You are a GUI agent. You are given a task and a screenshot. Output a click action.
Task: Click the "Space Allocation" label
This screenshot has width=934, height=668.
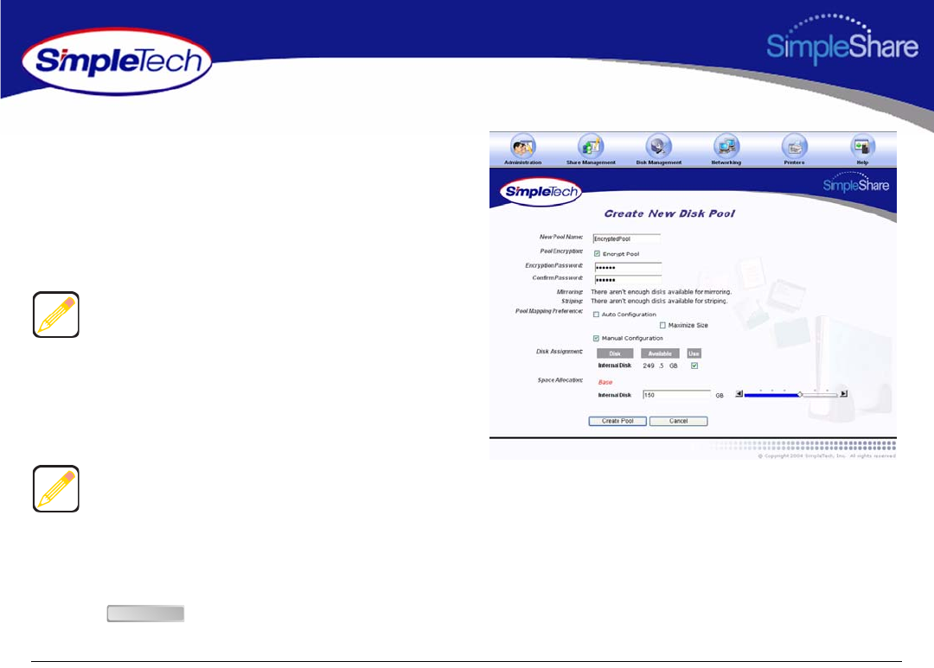[560, 380]
